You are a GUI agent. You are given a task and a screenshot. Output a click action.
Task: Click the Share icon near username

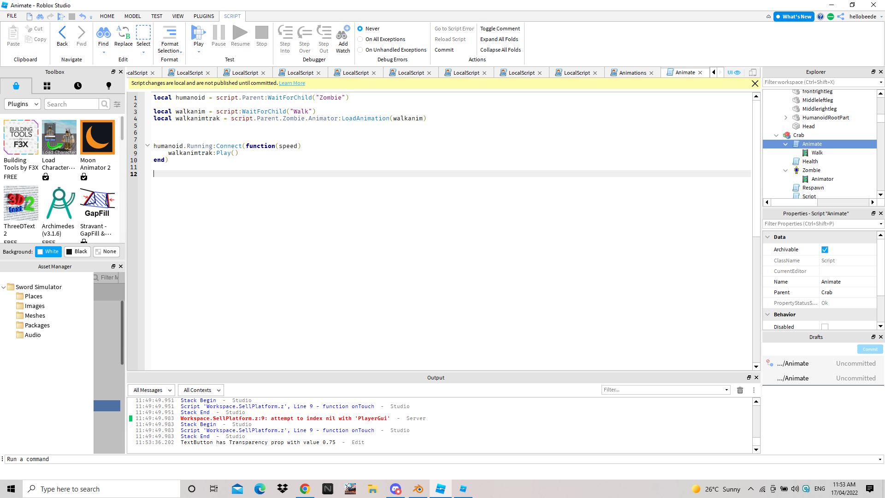pyautogui.click(x=841, y=17)
